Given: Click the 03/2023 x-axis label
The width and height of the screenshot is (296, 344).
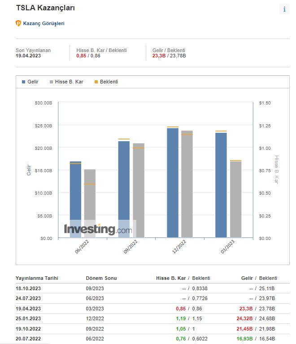Looking at the screenshot, I should click(x=227, y=247).
